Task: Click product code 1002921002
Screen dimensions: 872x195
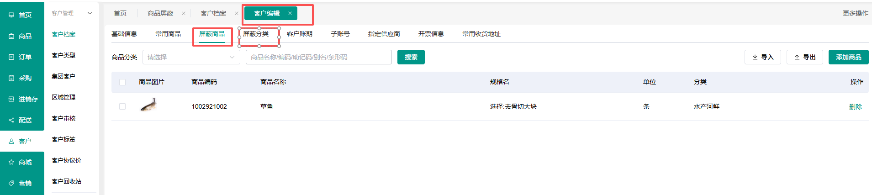Action: [209, 106]
